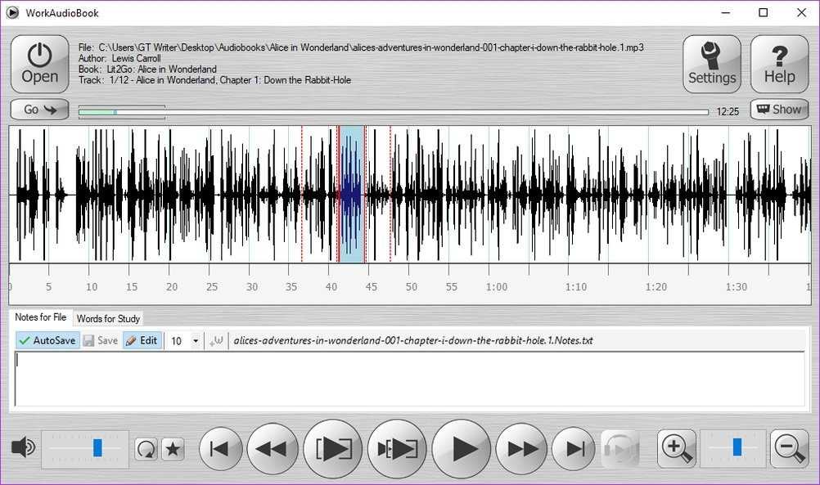The image size is (820, 485).
Task: Click the star bookmark icon
Action: coord(173,448)
